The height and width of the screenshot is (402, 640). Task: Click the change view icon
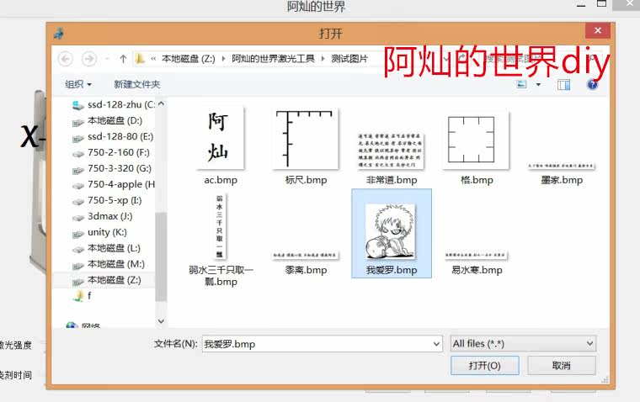(522, 84)
